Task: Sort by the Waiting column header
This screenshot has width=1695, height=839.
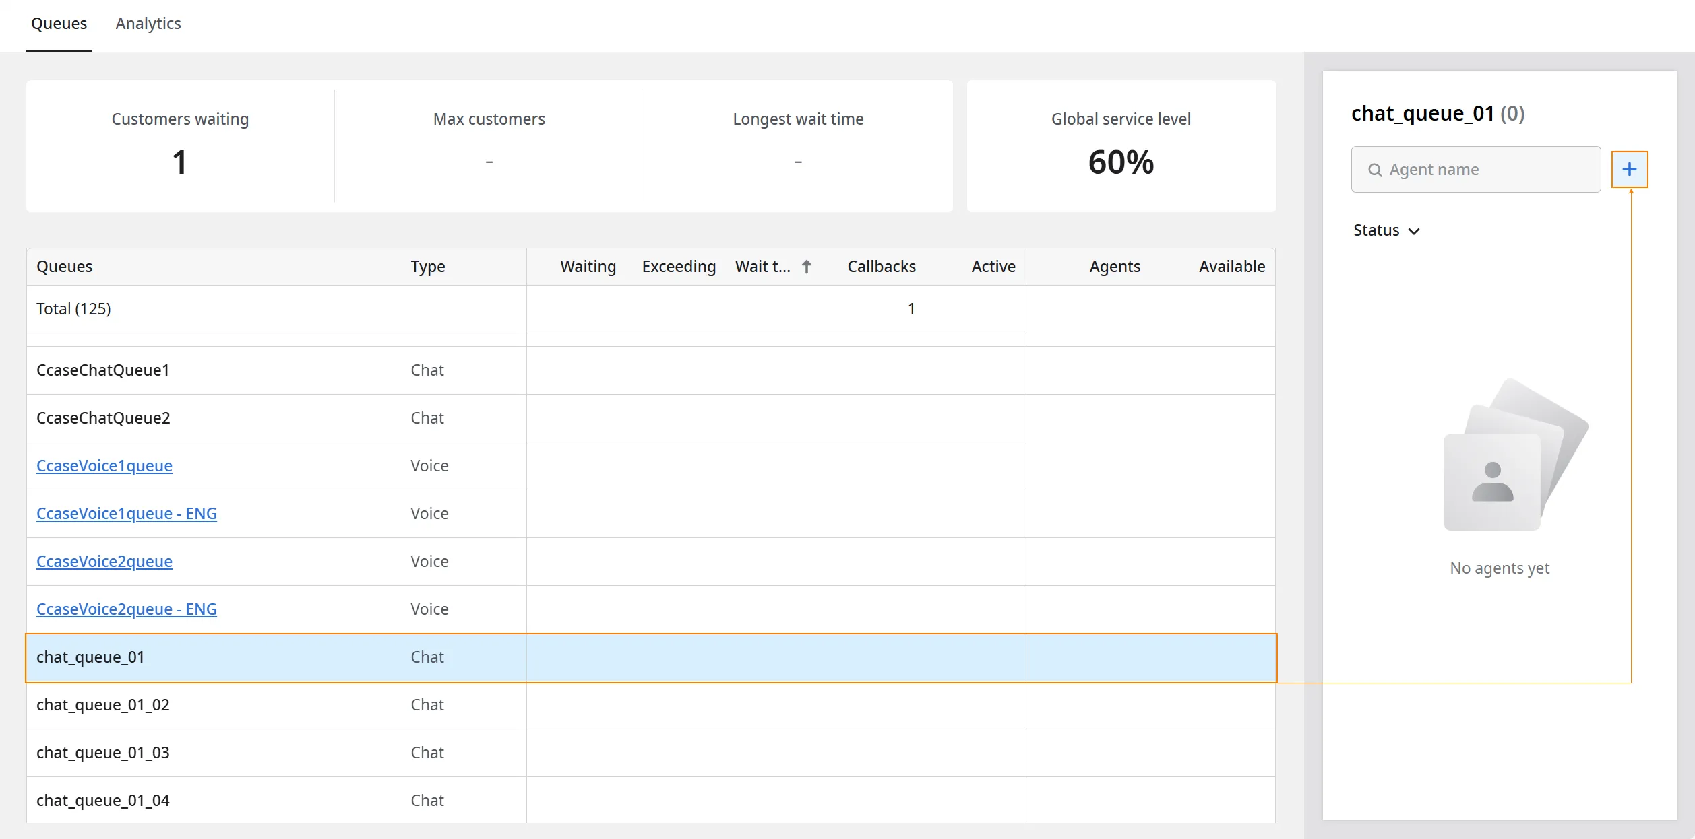Action: click(x=588, y=267)
